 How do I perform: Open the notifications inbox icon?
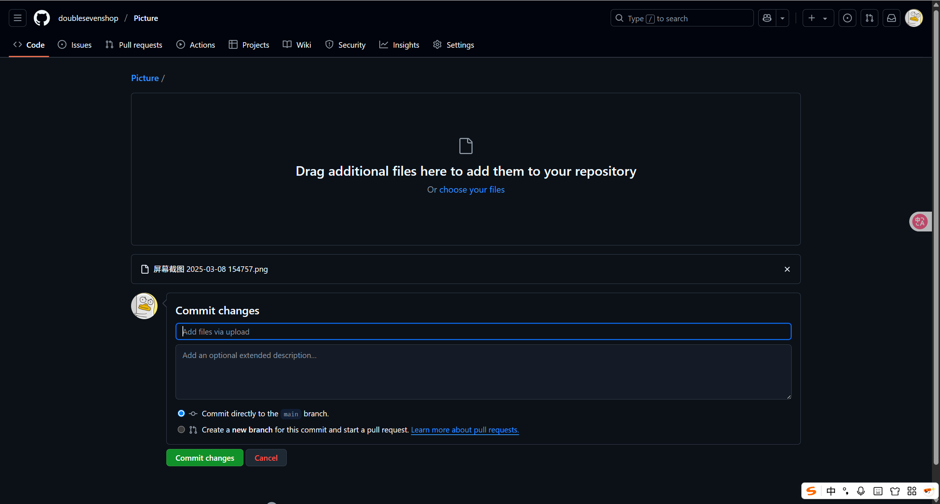892,18
